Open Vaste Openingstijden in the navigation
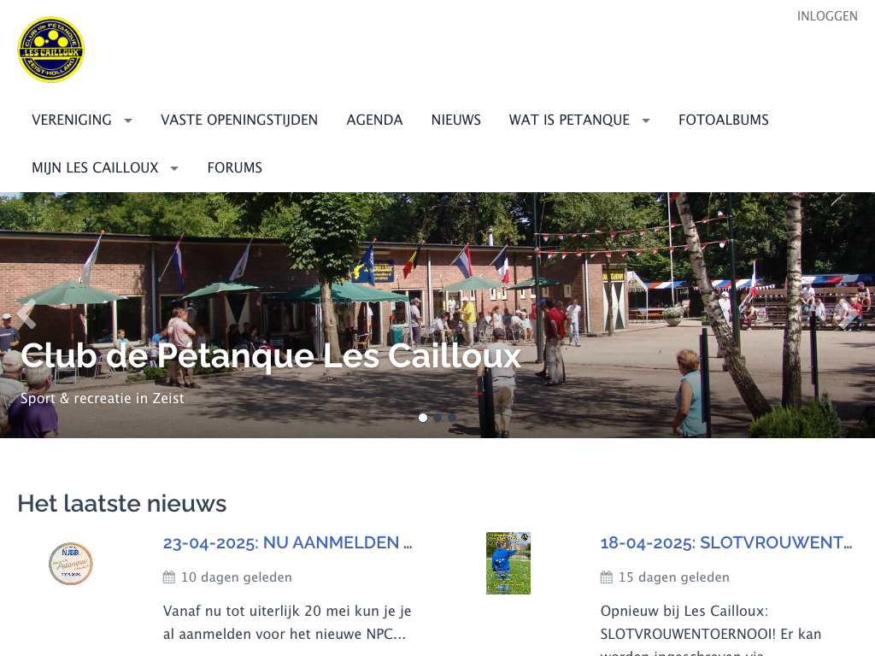 coord(239,120)
